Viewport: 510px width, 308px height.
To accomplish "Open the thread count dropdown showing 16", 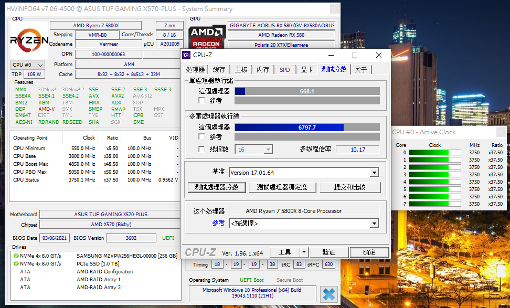I will 268,150.
